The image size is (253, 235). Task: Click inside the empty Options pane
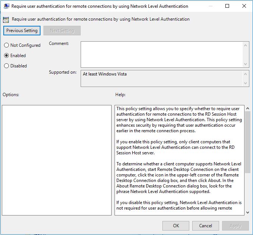[57, 160]
